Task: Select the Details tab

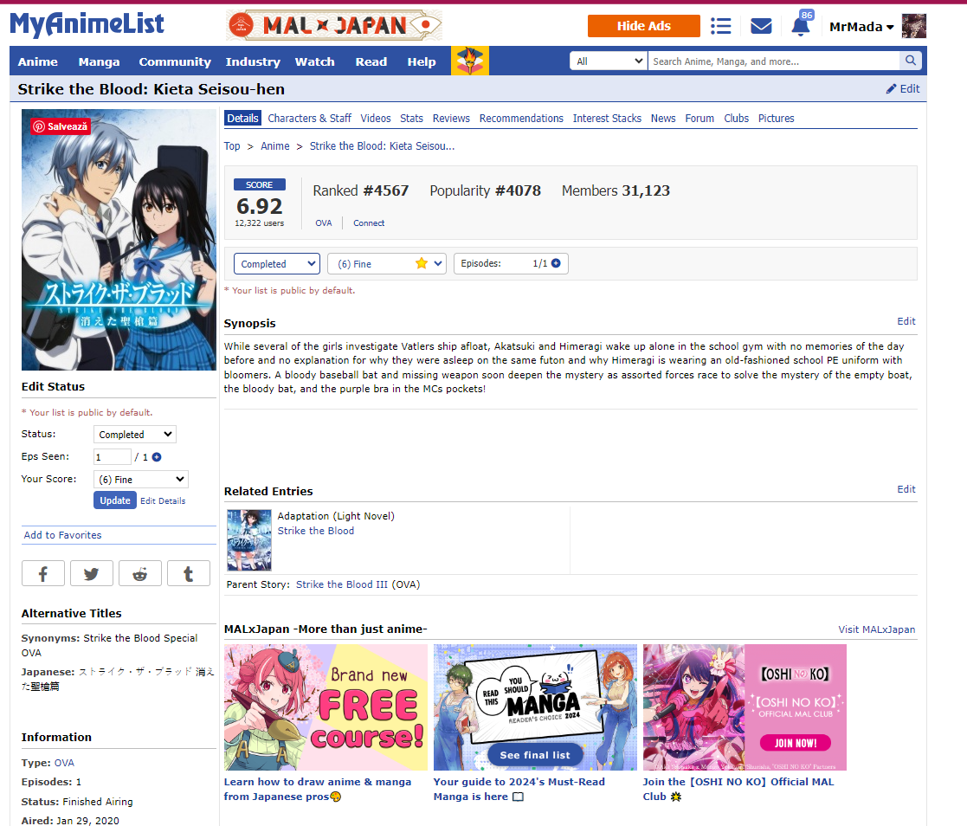Action: pos(242,118)
